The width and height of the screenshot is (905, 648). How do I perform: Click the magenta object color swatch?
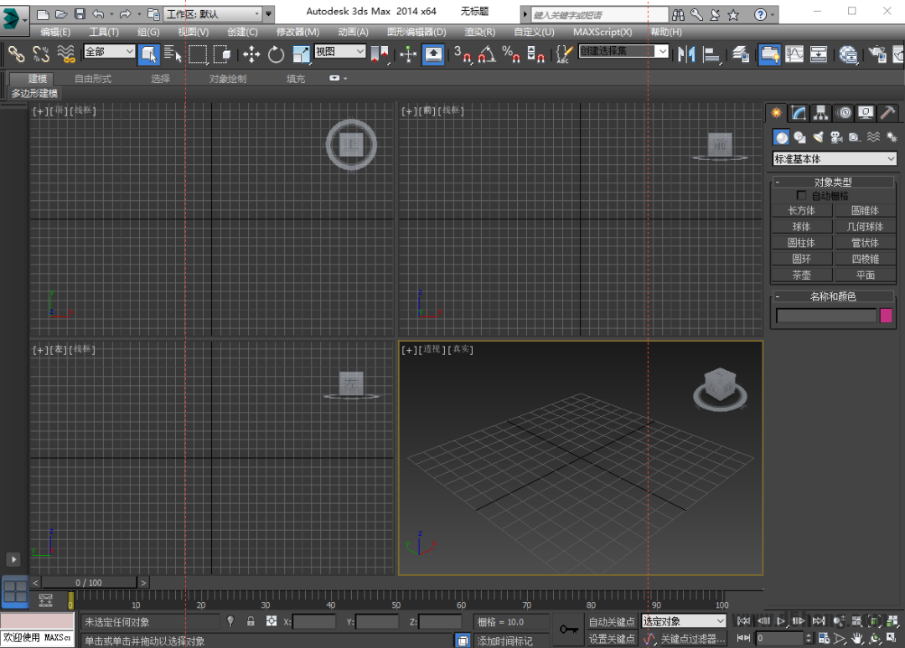[886, 316]
